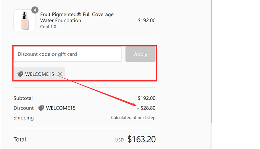Click the discount amount -$28.80
260x149 pixels.
point(147,108)
